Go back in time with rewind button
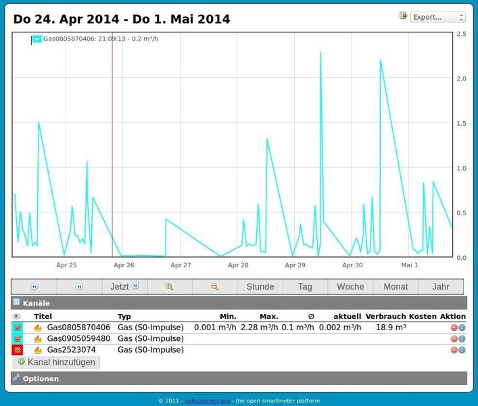This screenshot has width=478, height=406. tap(34, 287)
